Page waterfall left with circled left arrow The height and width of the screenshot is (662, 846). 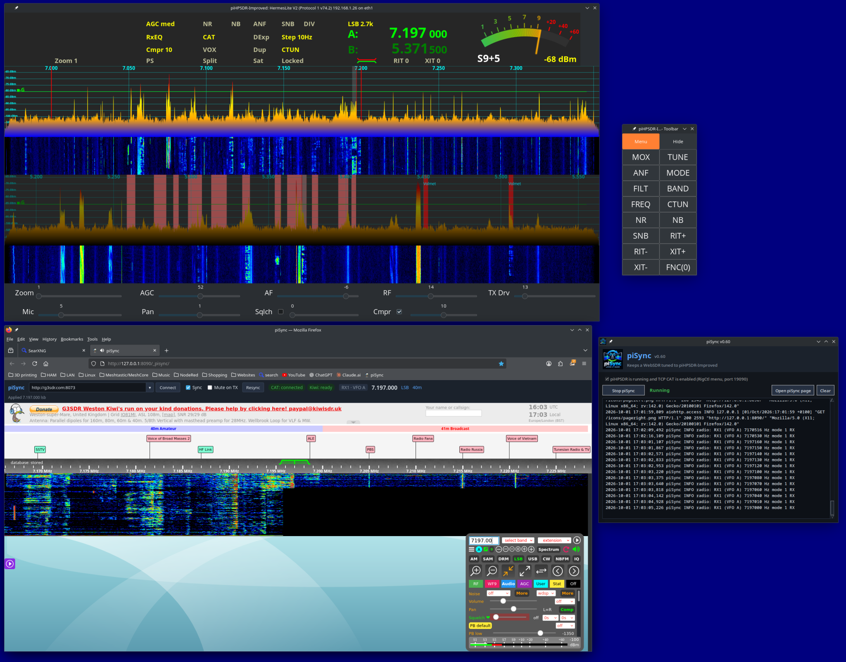[558, 571]
